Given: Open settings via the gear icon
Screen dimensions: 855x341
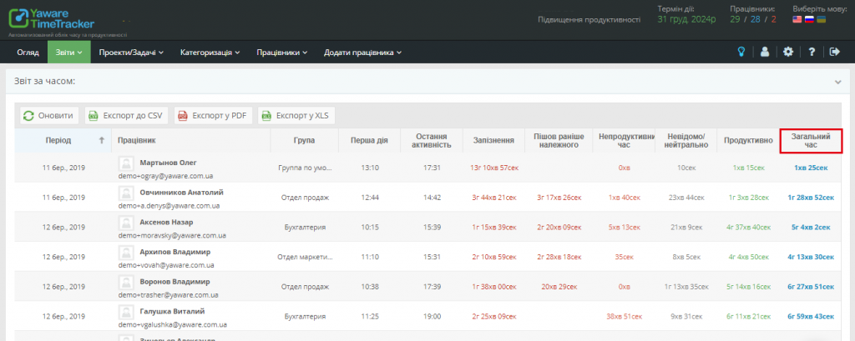Looking at the screenshot, I should 788,52.
